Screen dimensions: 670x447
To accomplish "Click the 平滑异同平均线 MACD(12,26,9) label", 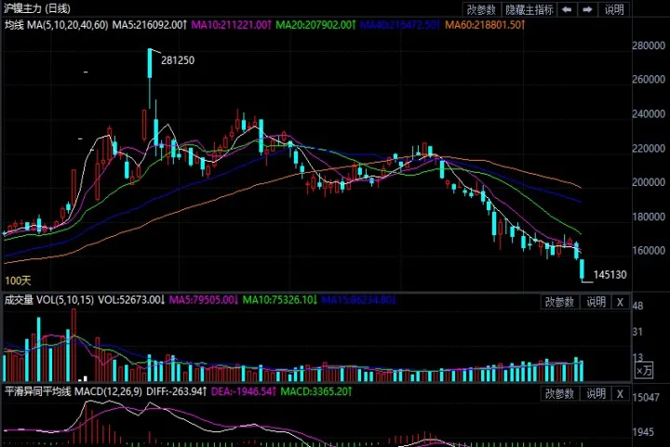I will point(71,392).
